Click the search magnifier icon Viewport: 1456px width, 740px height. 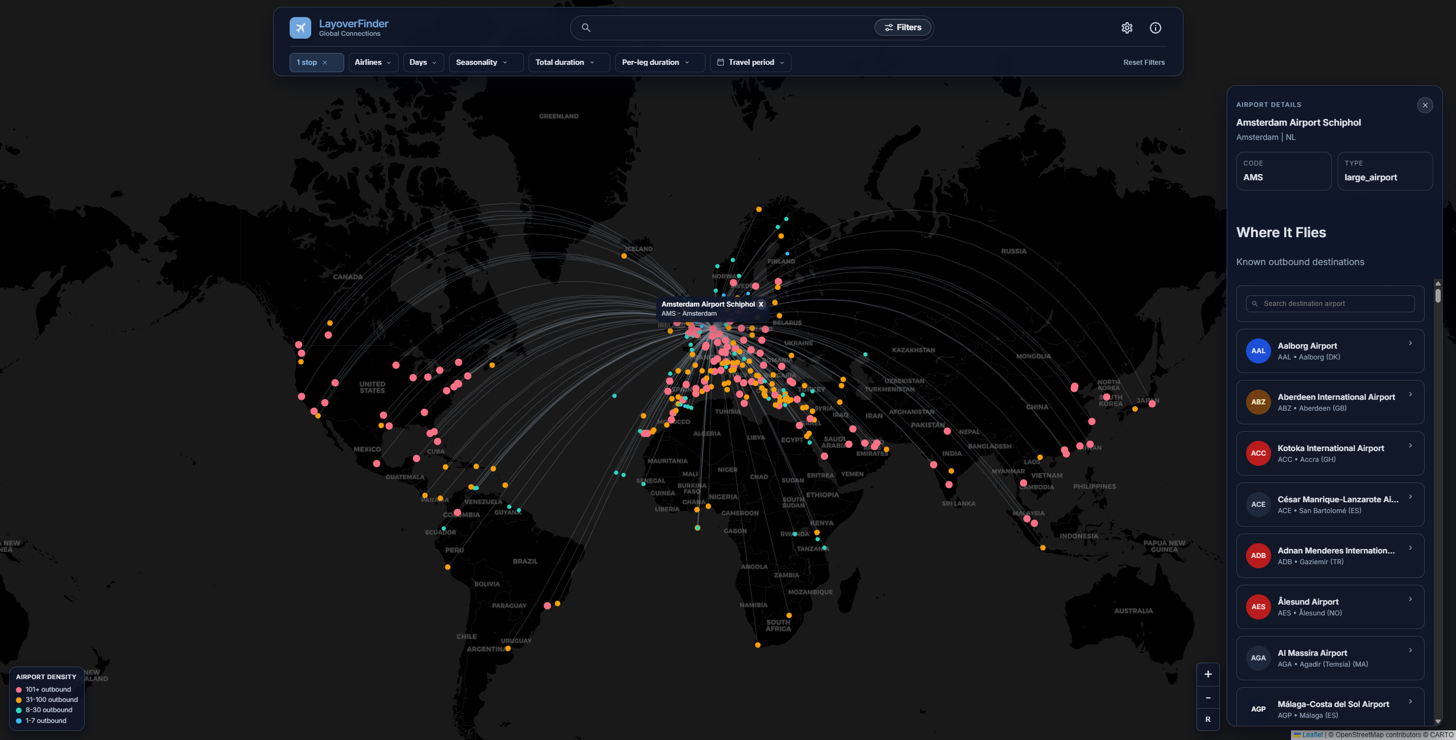click(x=585, y=27)
